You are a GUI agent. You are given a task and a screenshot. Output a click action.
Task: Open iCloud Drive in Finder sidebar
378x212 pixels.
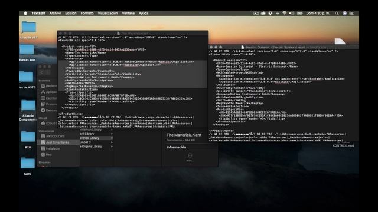(x=48, y=123)
